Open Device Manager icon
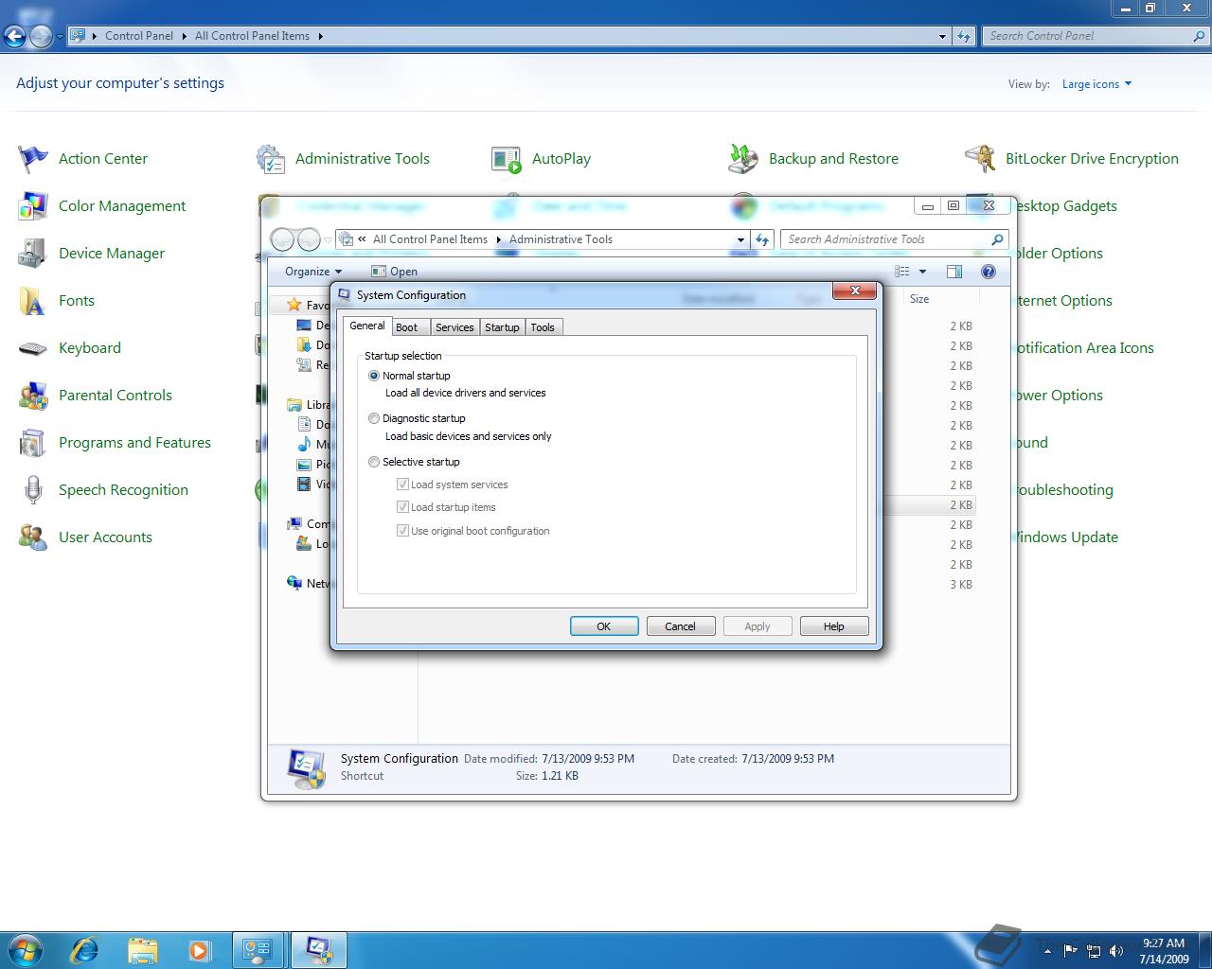Image resolution: width=1212 pixels, height=969 pixels. pos(33,254)
